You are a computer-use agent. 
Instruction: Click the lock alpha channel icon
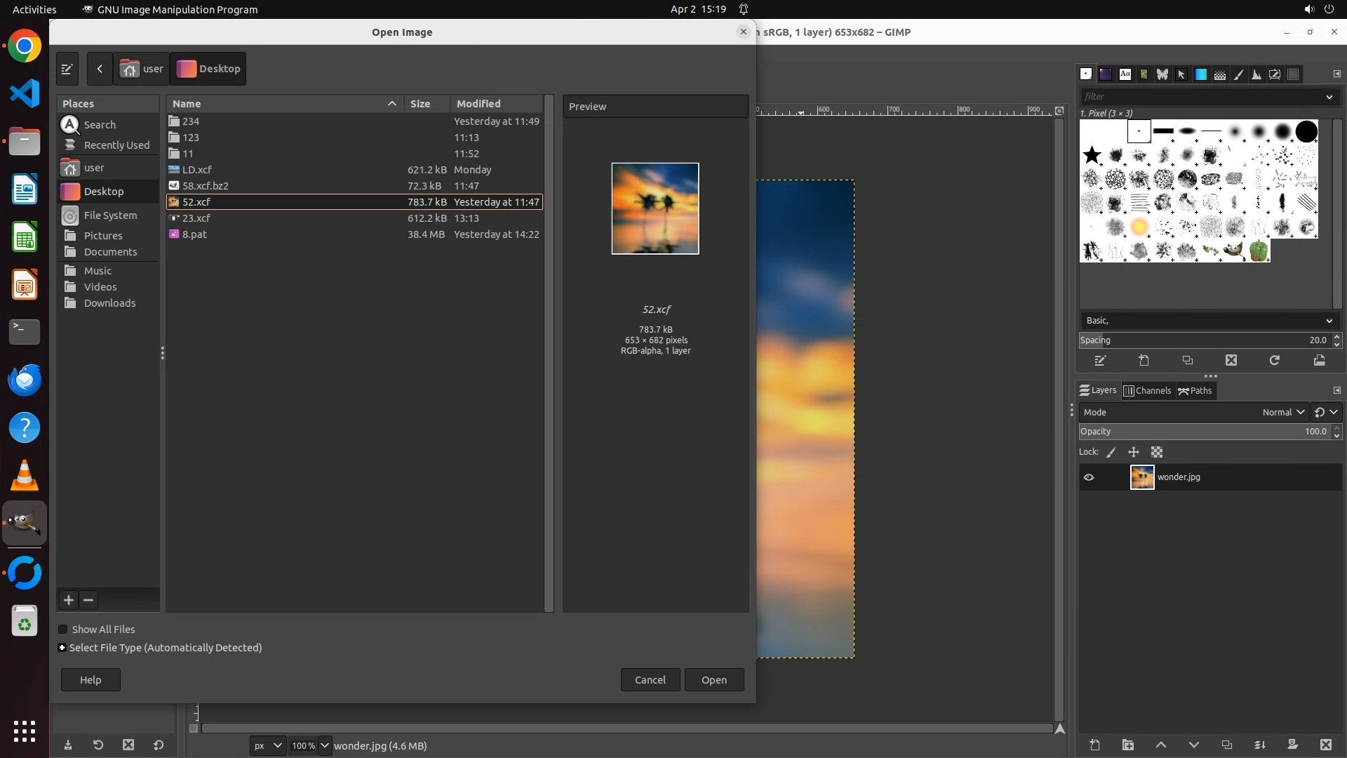coord(1157,453)
